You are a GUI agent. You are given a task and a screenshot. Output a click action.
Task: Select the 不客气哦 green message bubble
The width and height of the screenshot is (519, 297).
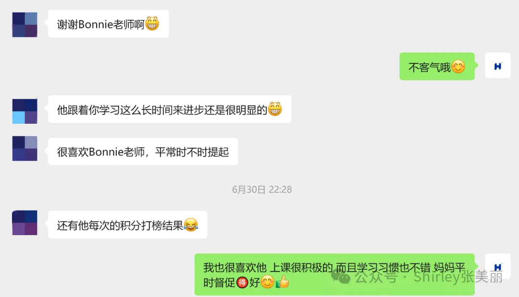pyautogui.click(x=437, y=66)
